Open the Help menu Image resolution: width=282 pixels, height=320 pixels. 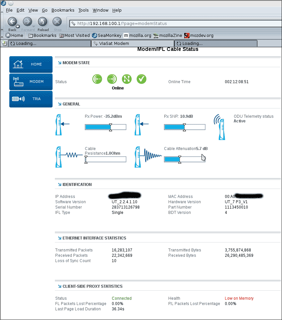pyautogui.click(x=117, y=10)
